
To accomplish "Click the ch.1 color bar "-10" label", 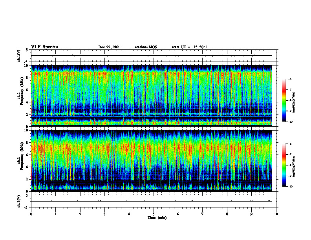I will pos(290,122).
